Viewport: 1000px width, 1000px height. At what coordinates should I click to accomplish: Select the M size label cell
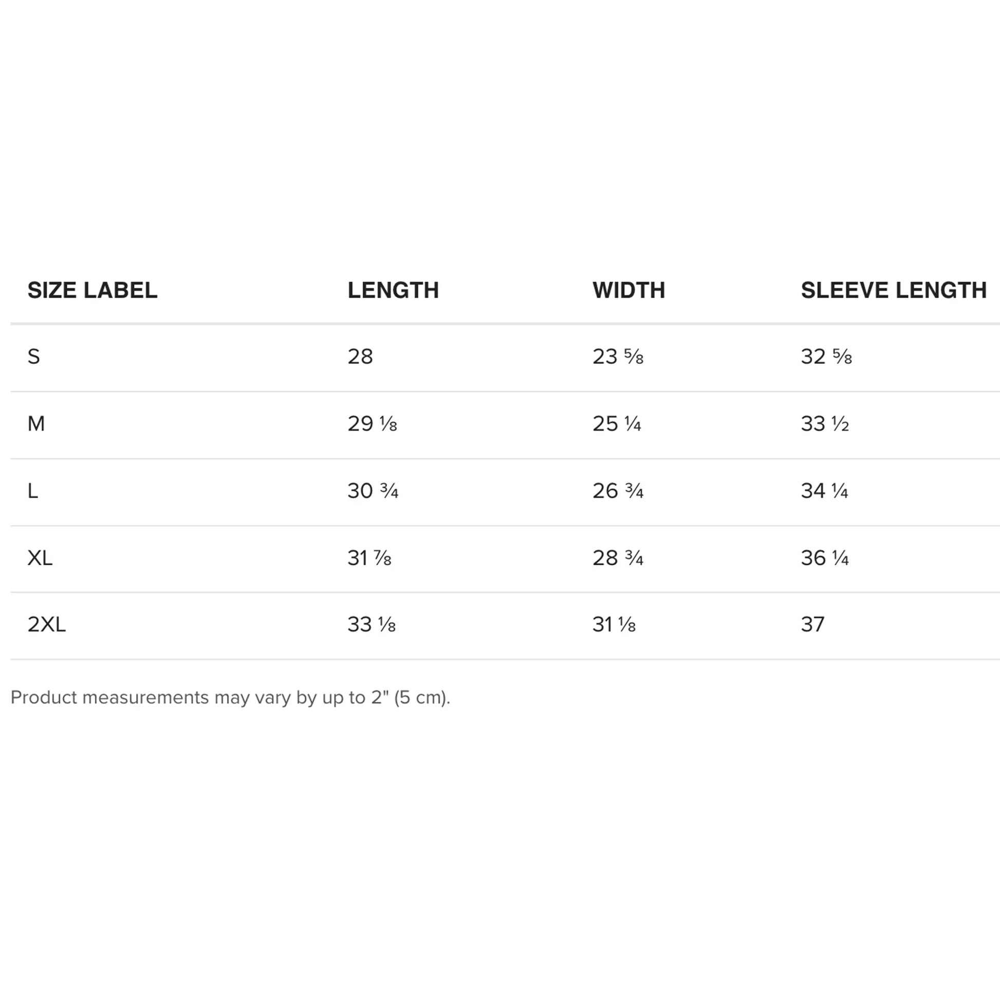36,424
